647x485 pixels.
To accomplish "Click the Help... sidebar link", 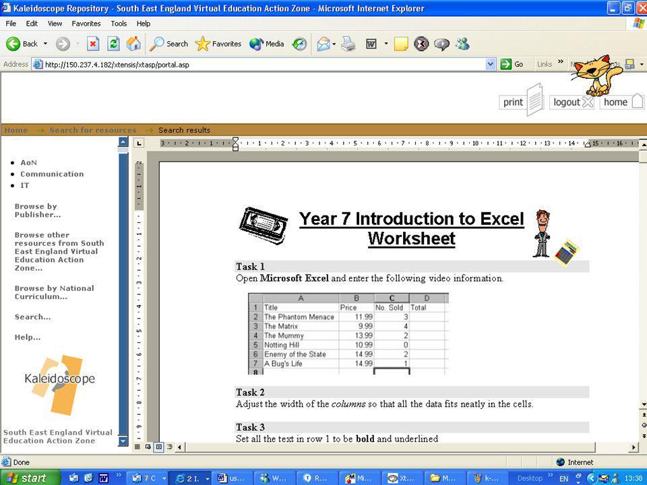I will (x=28, y=337).
